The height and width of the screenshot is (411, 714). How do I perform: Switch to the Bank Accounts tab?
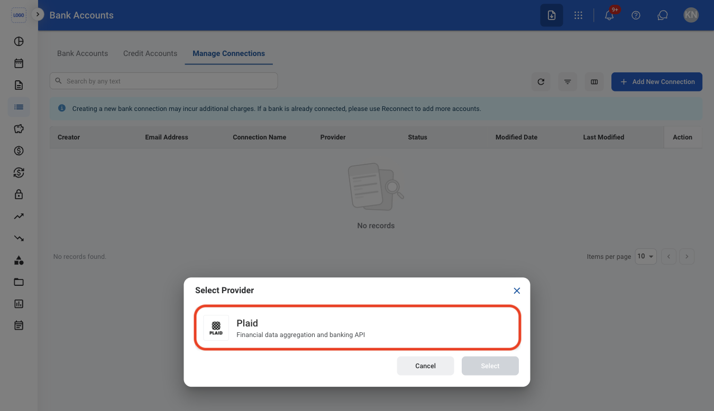[83, 53]
